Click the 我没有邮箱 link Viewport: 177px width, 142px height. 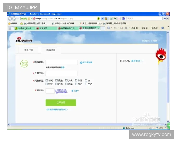coord(86,62)
